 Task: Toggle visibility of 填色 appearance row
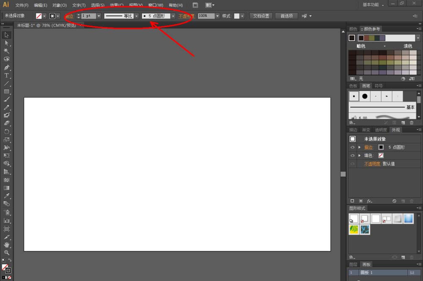click(x=352, y=155)
